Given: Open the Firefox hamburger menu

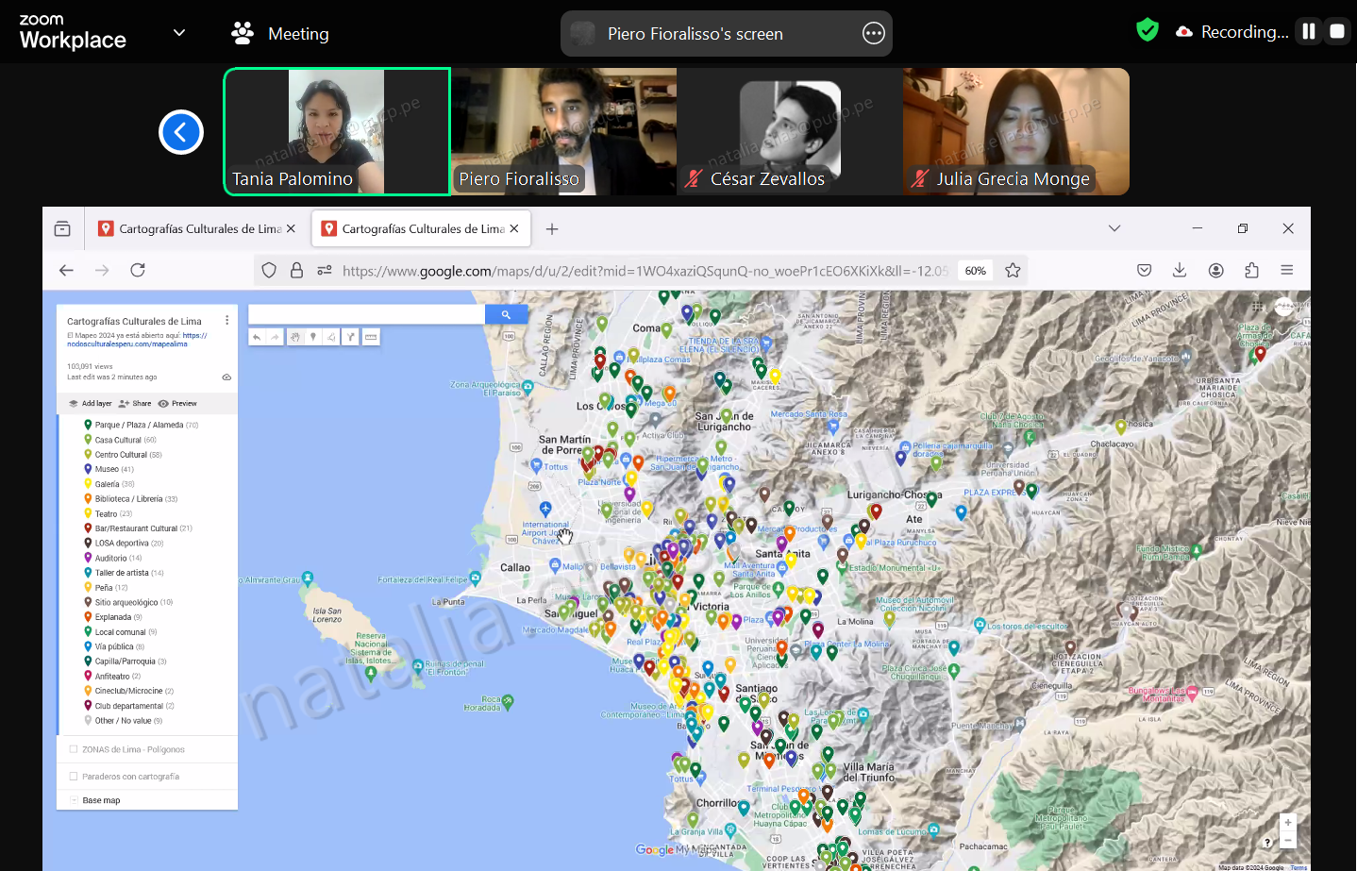Looking at the screenshot, I should (x=1286, y=270).
